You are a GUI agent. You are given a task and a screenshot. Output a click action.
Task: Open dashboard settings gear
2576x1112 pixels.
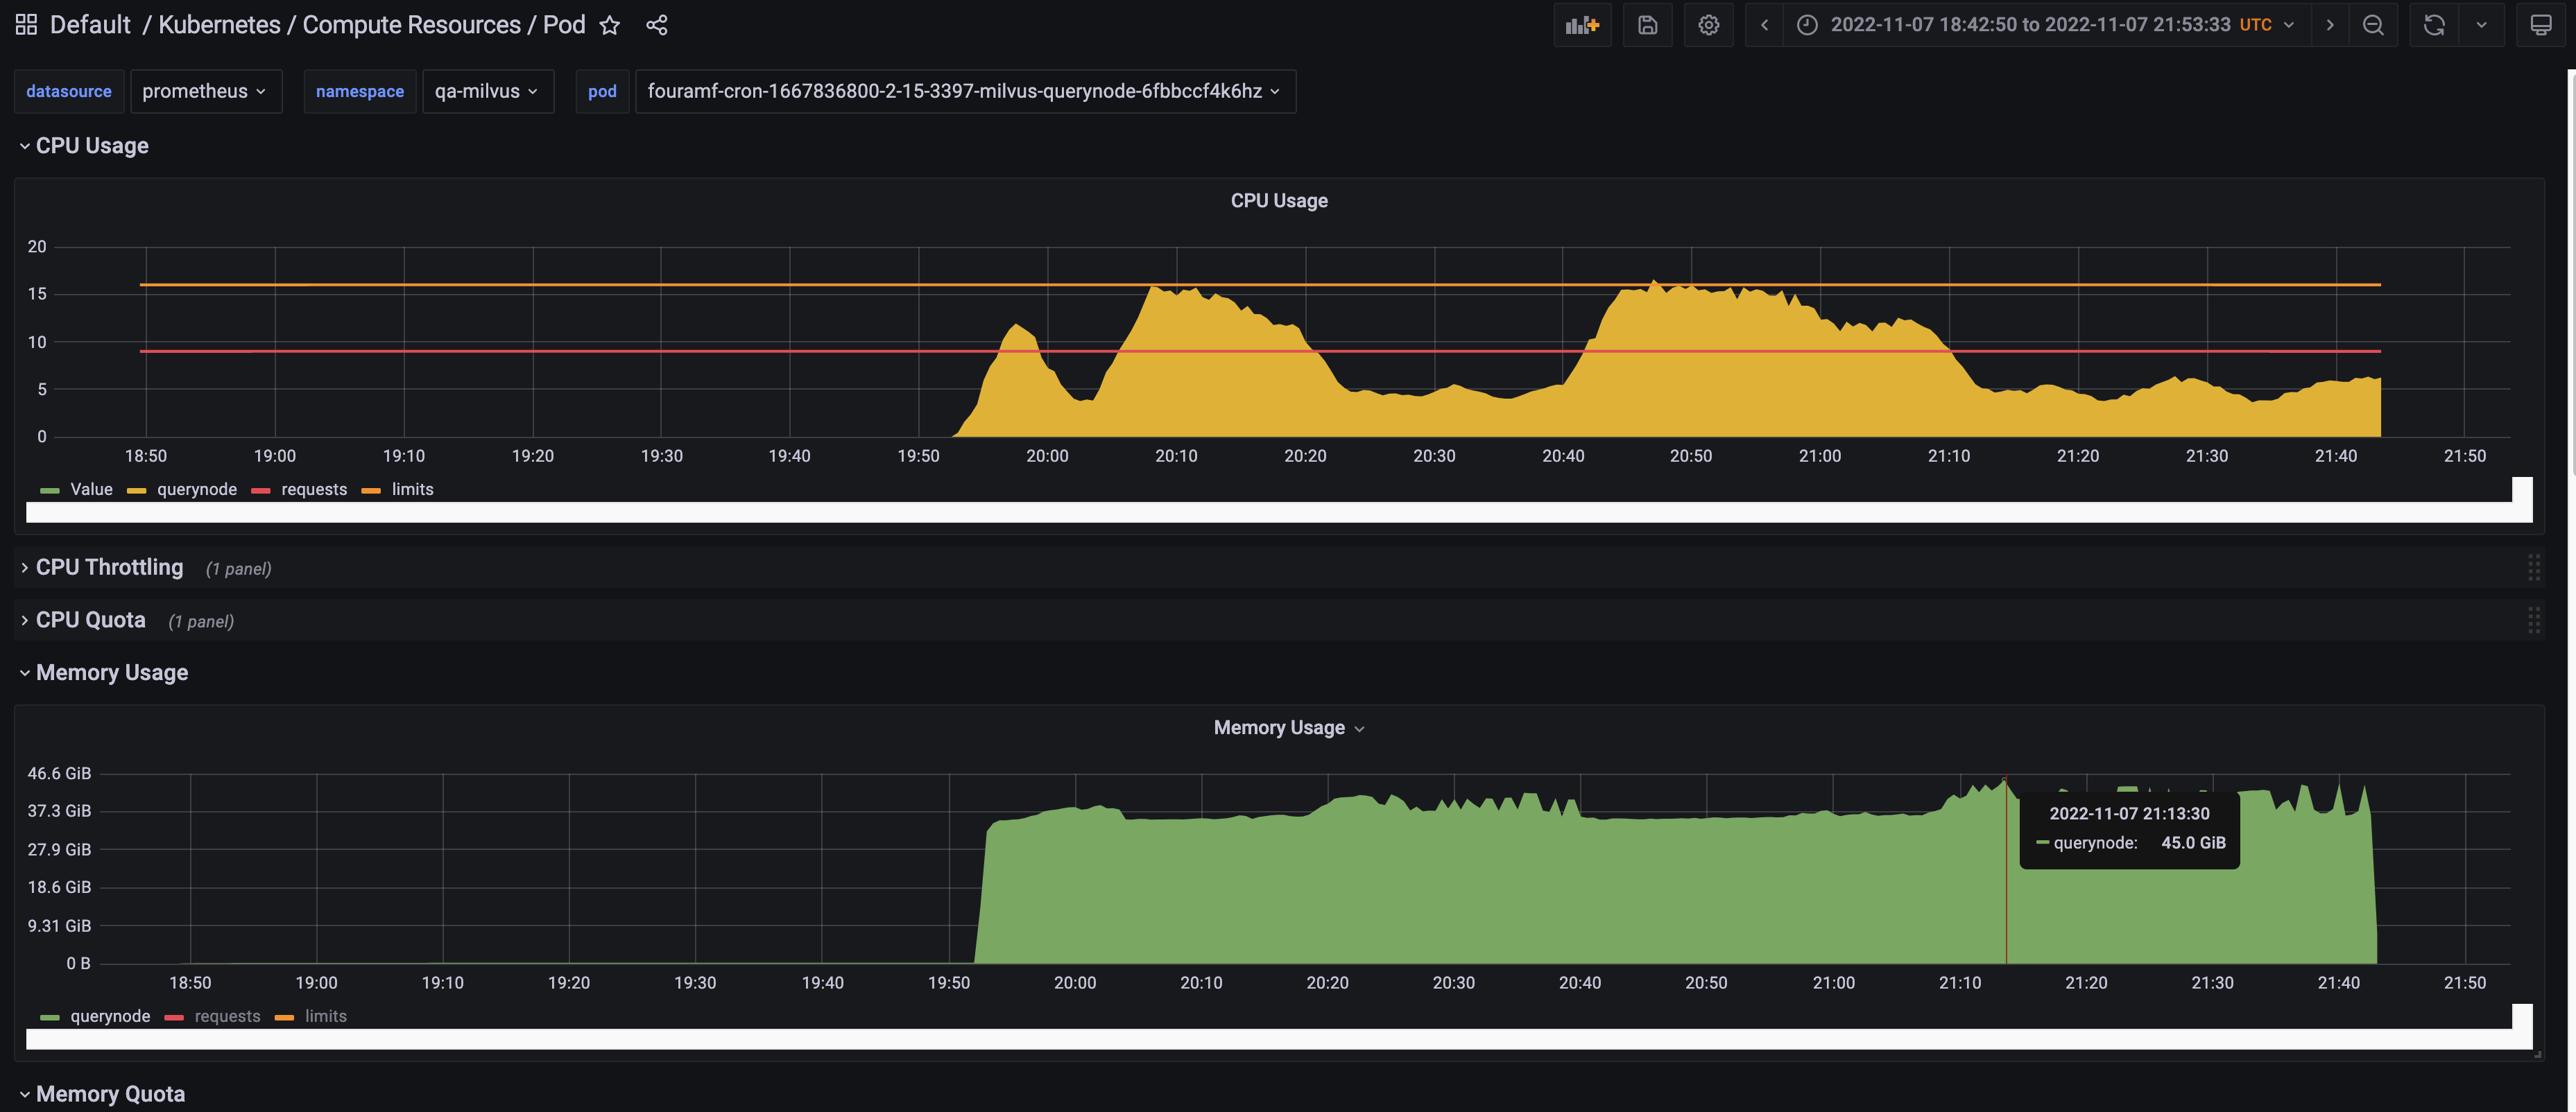pos(1708,25)
